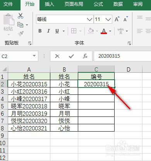Click the Name Box showing C2
Screen dimensions: 151x161
(x=19, y=56)
